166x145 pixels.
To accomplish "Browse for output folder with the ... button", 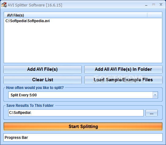I will point(152,113).
